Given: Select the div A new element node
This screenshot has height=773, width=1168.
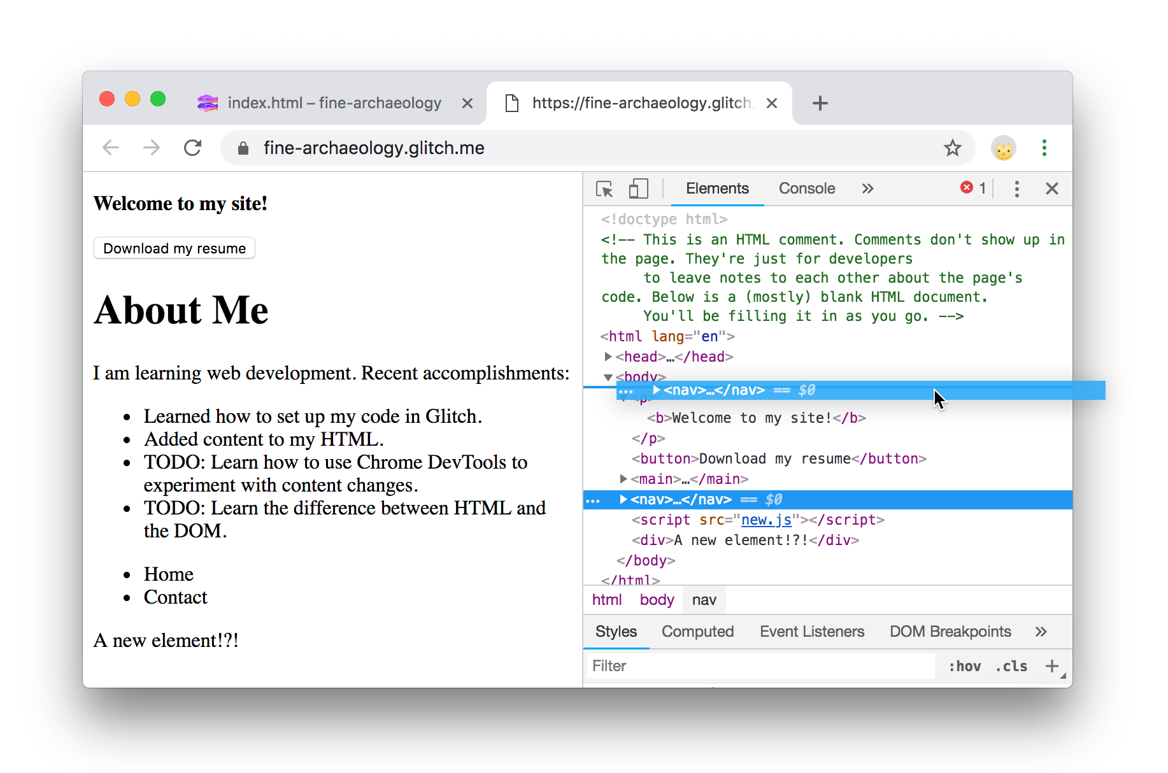Looking at the screenshot, I should click(745, 540).
